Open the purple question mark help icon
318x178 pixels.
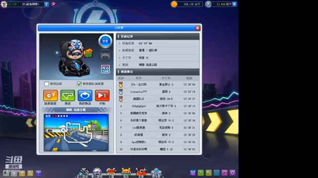tap(38, 173)
